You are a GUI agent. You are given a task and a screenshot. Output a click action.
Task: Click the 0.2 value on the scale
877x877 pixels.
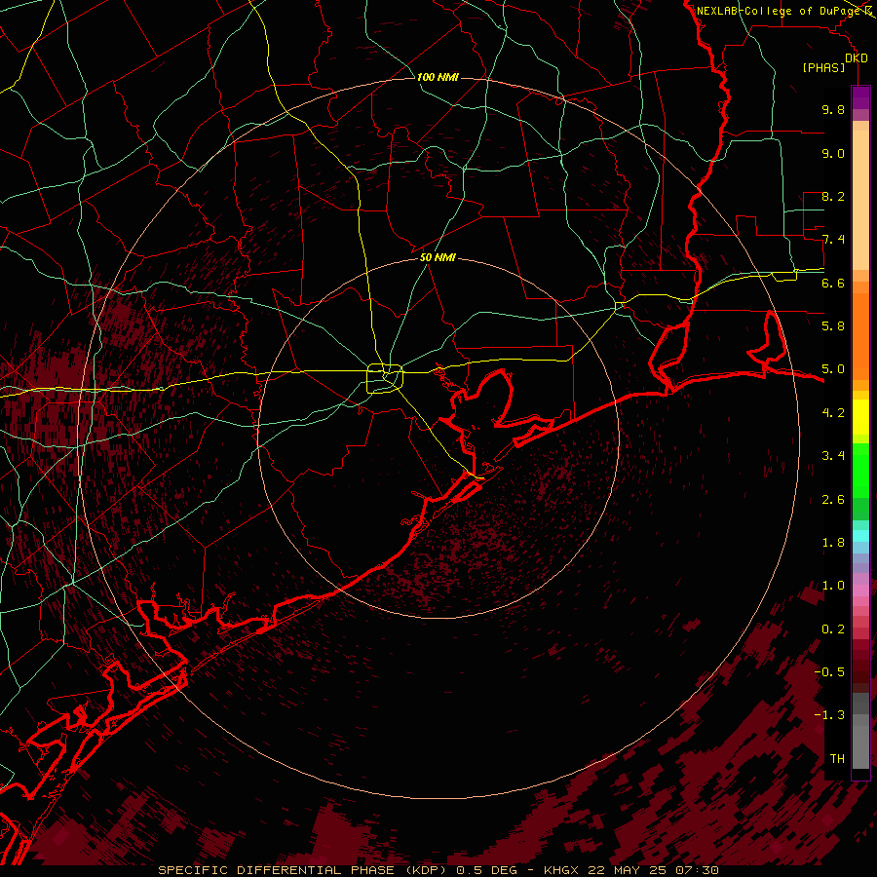tap(833, 629)
